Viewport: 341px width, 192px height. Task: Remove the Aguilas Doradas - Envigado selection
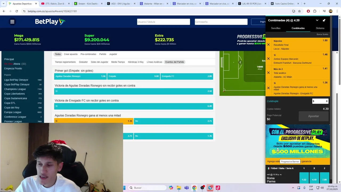268,88
